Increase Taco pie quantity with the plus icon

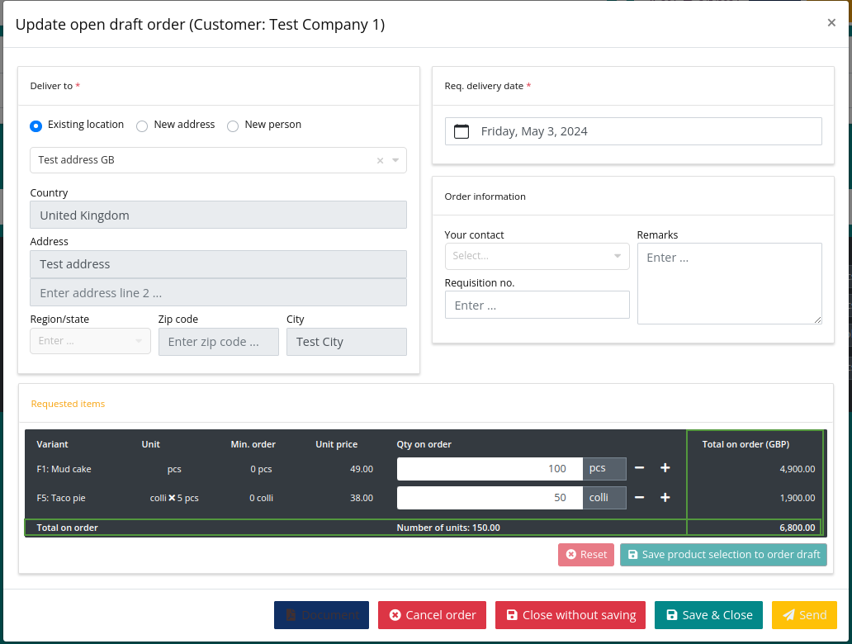coord(665,497)
